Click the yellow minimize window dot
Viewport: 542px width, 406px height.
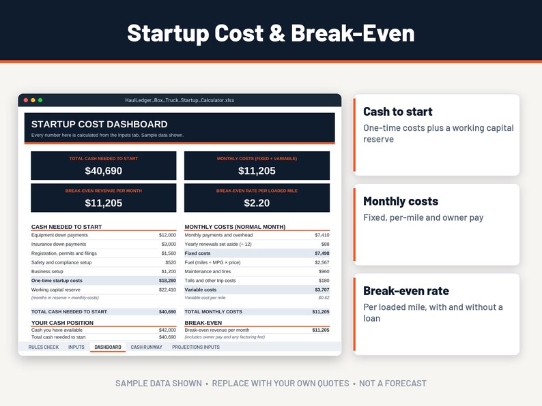[x=33, y=100]
